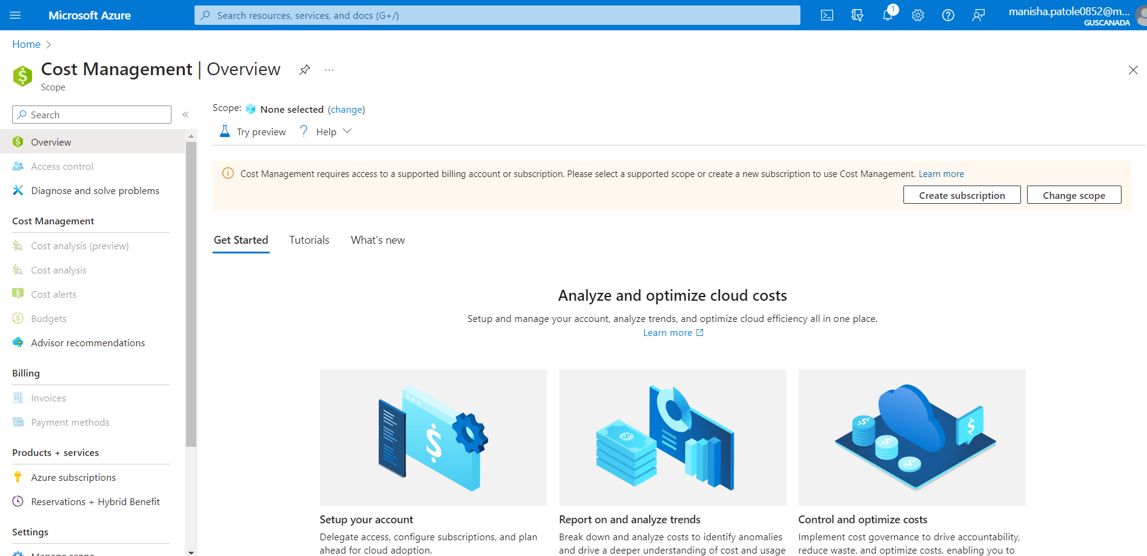The image size is (1147, 556).
Task: Focus the sidebar Search field
Action: point(91,115)
